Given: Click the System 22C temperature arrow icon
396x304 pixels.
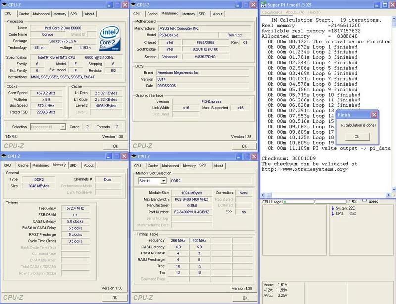Looking at the screenshot, I should [333, 208].
